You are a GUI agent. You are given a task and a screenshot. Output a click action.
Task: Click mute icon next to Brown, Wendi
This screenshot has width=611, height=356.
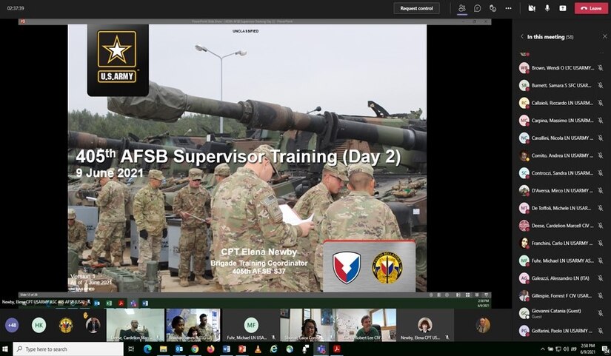[x=601, y=67]
